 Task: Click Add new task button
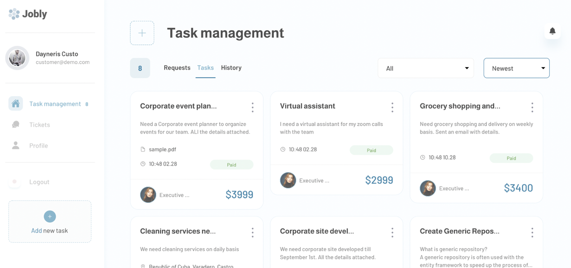50,222
